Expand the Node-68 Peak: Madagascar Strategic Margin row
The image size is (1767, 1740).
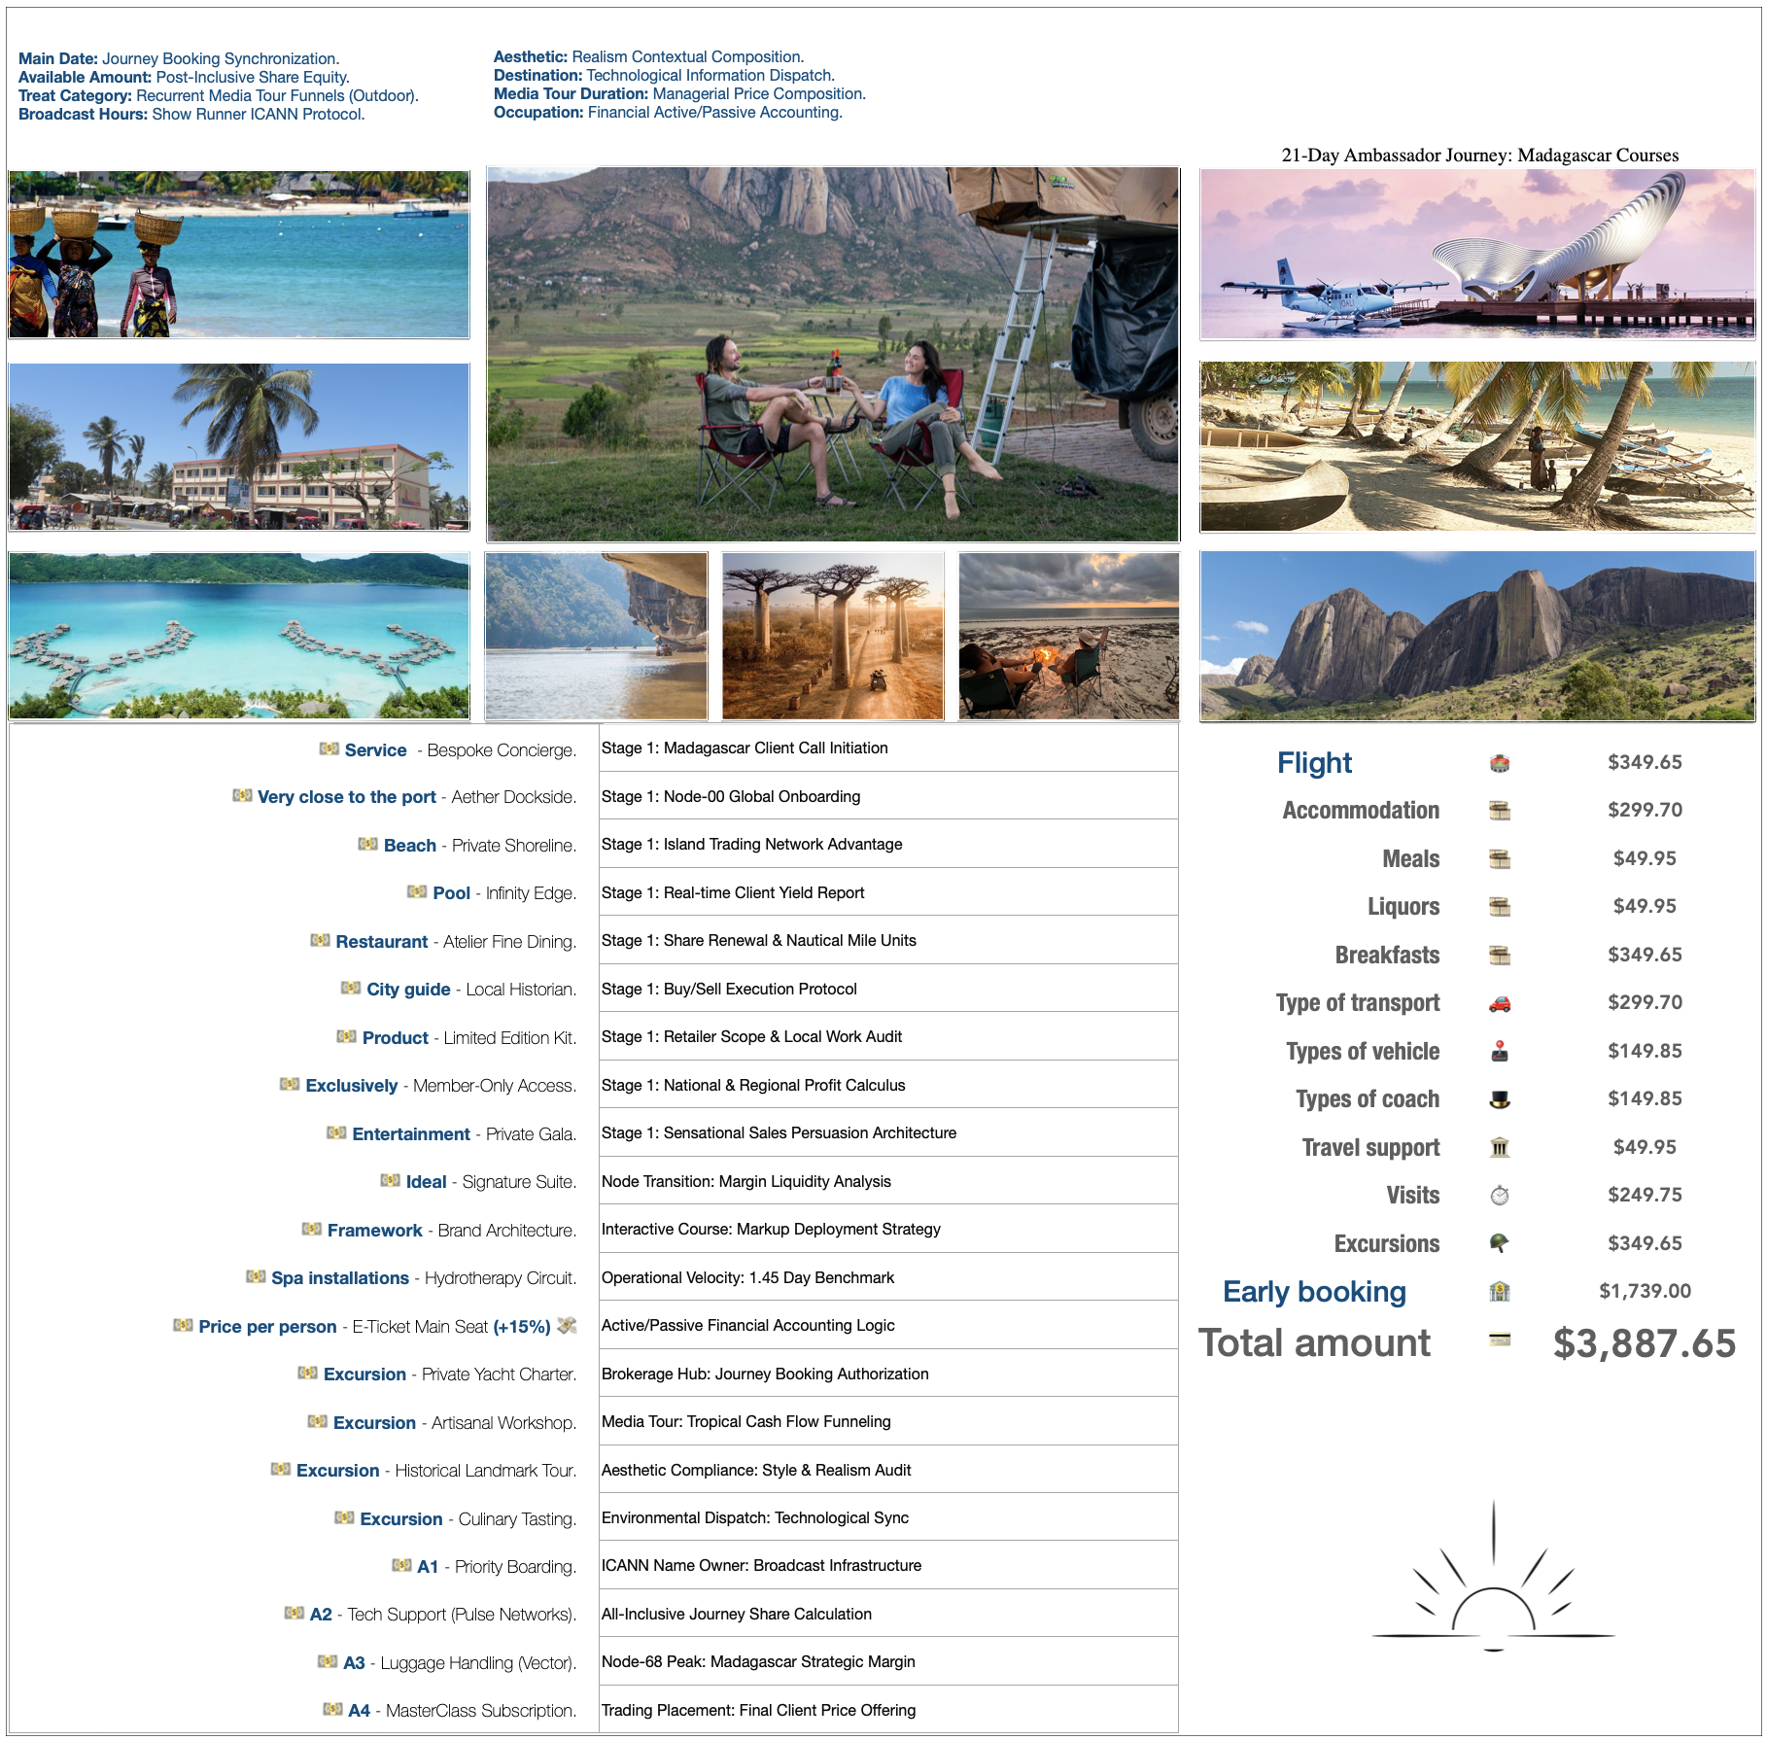[757, 1662]
